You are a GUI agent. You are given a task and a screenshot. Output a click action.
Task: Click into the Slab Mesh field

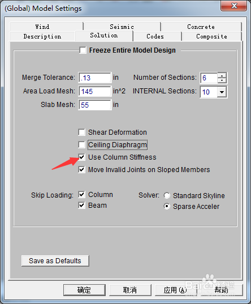click(x=95, y=105)
